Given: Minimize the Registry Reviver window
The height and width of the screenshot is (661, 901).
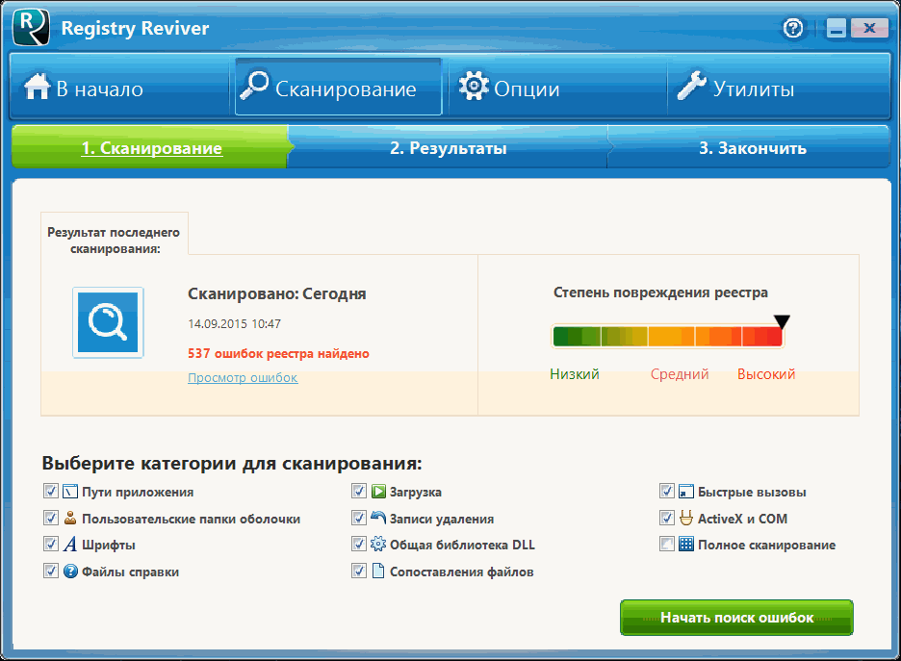Looking at the screenshot, I should pyautogui.click(x=837, y=28).
